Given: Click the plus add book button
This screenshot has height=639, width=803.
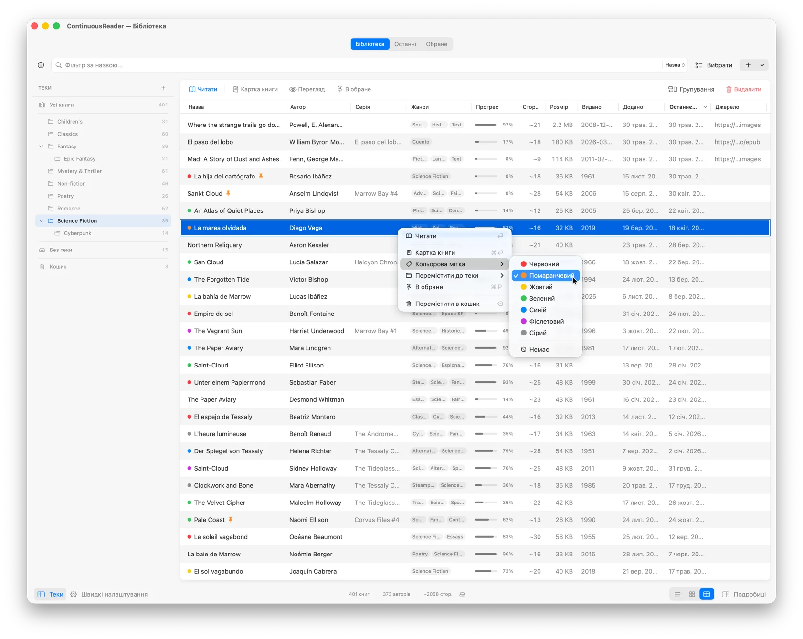Looking at the screenshot, I should [748, 65].
